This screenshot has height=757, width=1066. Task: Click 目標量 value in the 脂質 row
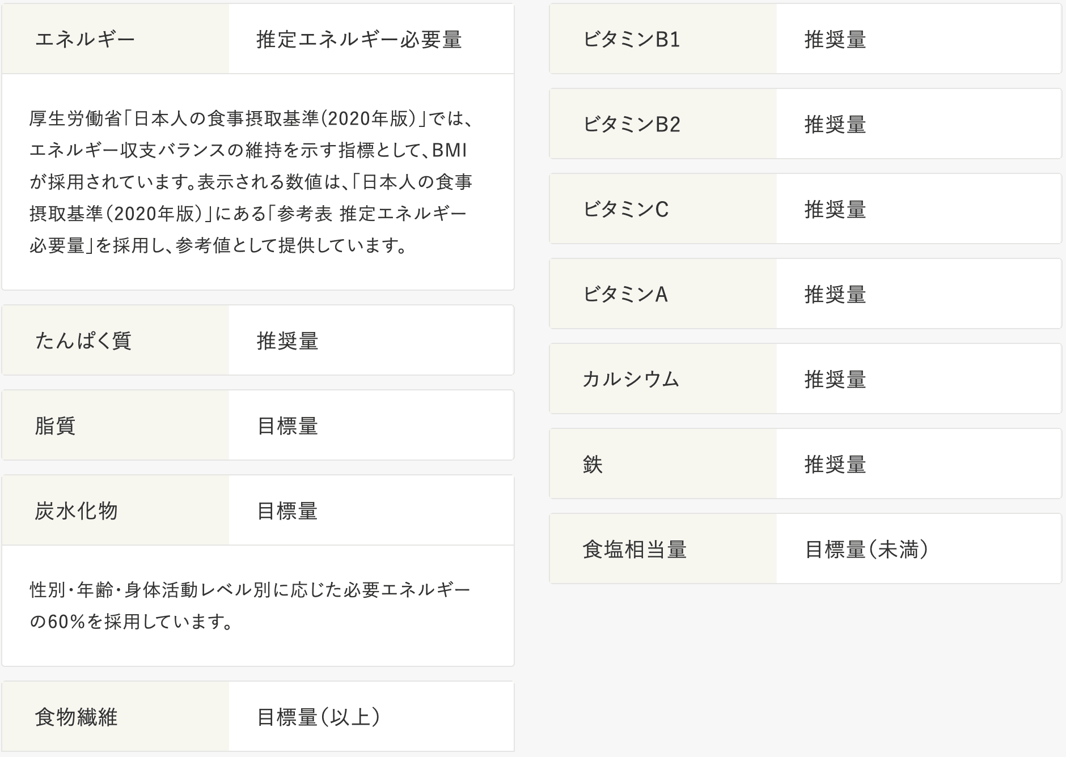tap(287, 426)
